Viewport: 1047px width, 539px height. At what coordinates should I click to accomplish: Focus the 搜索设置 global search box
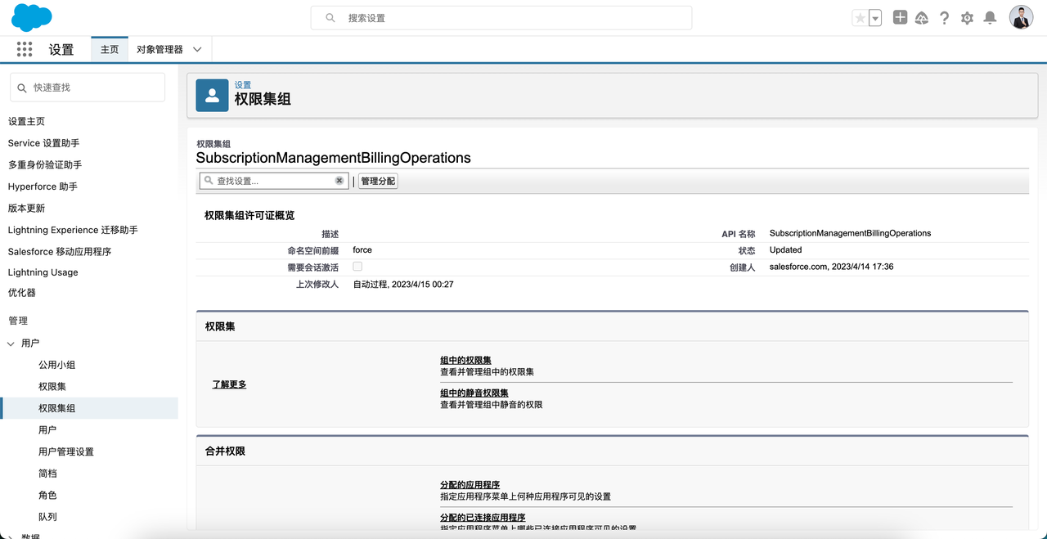coord(501,18)
